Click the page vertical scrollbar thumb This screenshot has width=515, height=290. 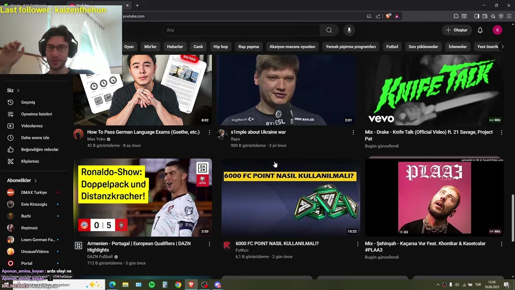click(x=512, y=217)
